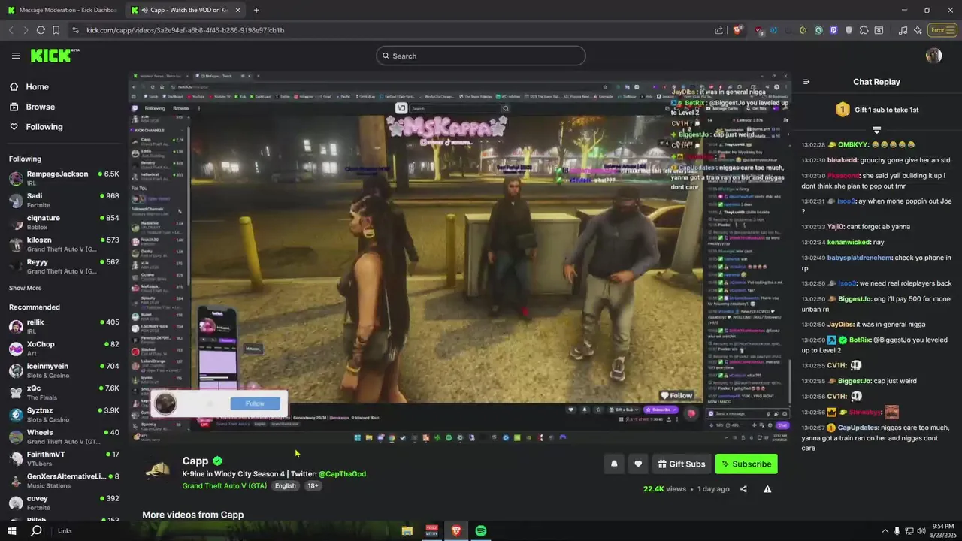The width and height of the screenshot is (962, 541).
Task: Click the Brave Shields lion icon in address bar
Action: point(737,30)
